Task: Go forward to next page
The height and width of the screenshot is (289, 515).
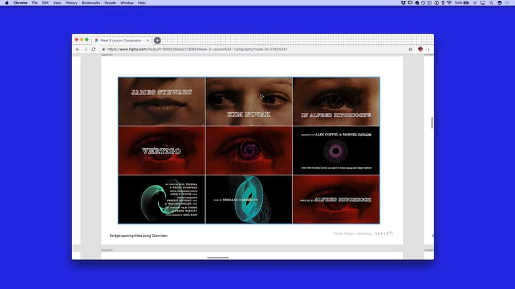Action: 85,49
